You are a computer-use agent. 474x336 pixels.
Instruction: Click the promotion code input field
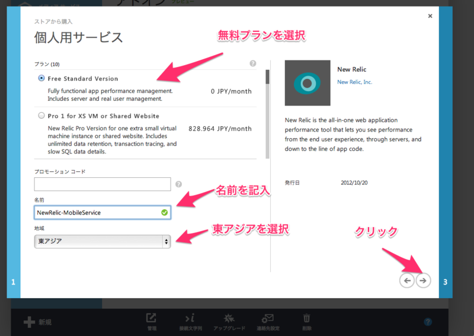(x=103, y=184)
